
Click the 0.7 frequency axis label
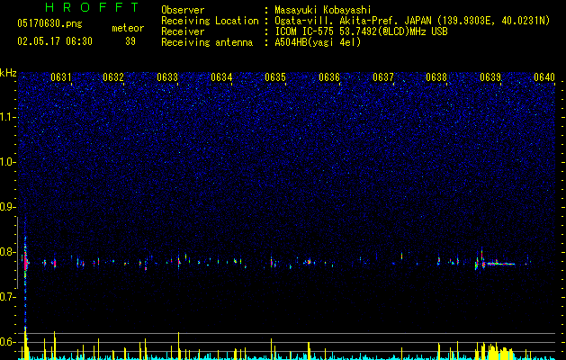click(x=7, y=297)
